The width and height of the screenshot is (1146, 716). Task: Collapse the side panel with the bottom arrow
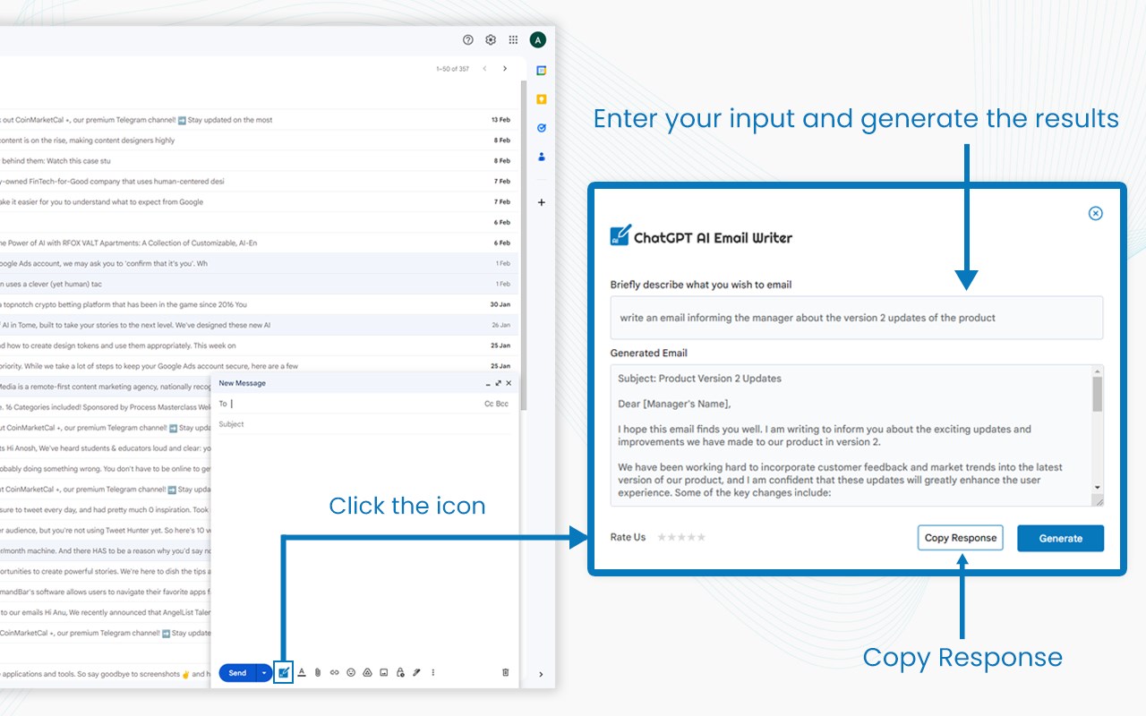(x=541, y=674)
